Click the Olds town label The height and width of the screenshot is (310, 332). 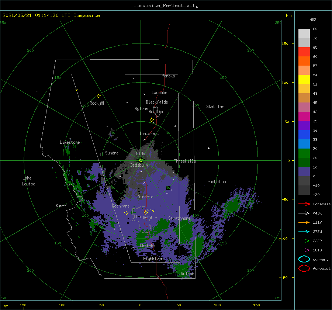141,154
